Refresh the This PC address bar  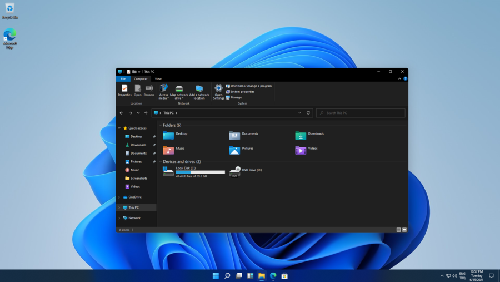tap(308, 113)
